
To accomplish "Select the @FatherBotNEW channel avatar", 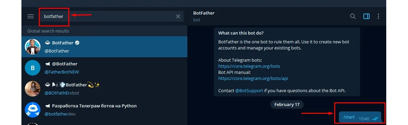I will click(x=33, y=68).
